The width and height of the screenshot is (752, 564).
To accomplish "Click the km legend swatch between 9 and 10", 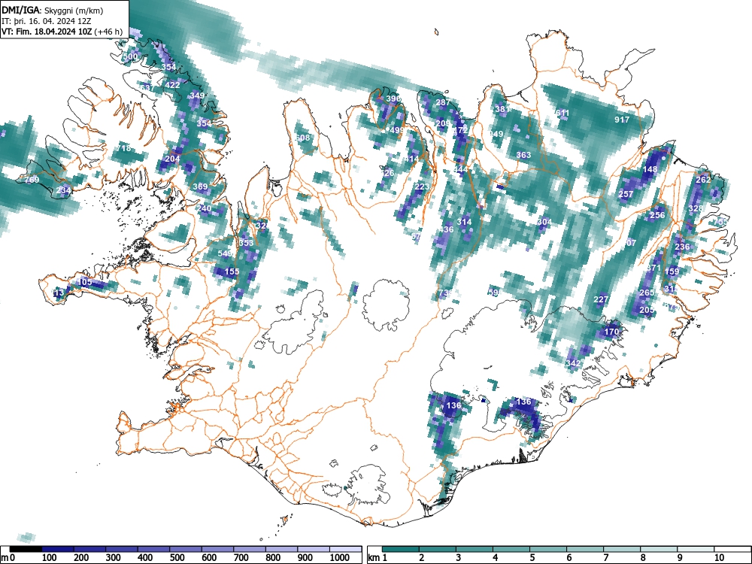I will 696,548.
